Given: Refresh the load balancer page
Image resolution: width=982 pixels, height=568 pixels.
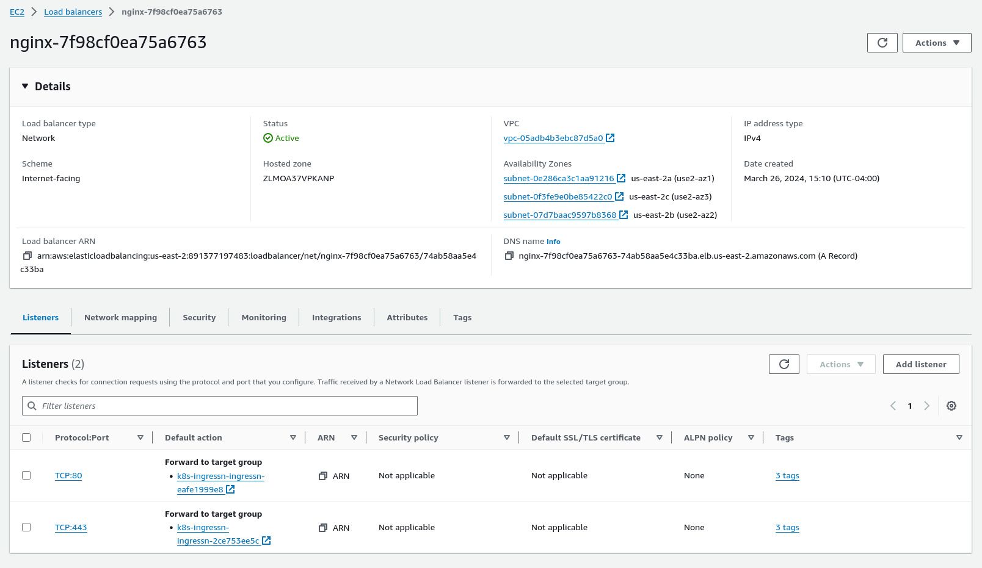Looking at the screenshot, I should pos(882,43).
